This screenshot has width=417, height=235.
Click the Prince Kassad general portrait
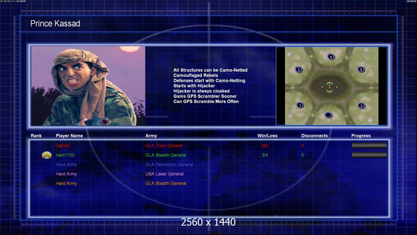tap(88, 86)
